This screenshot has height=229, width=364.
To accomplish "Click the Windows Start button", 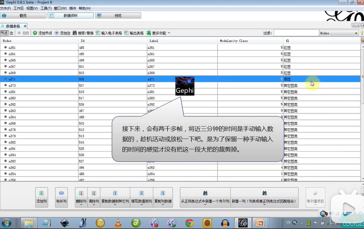I will pyautogui.click(x=7, y=223).
